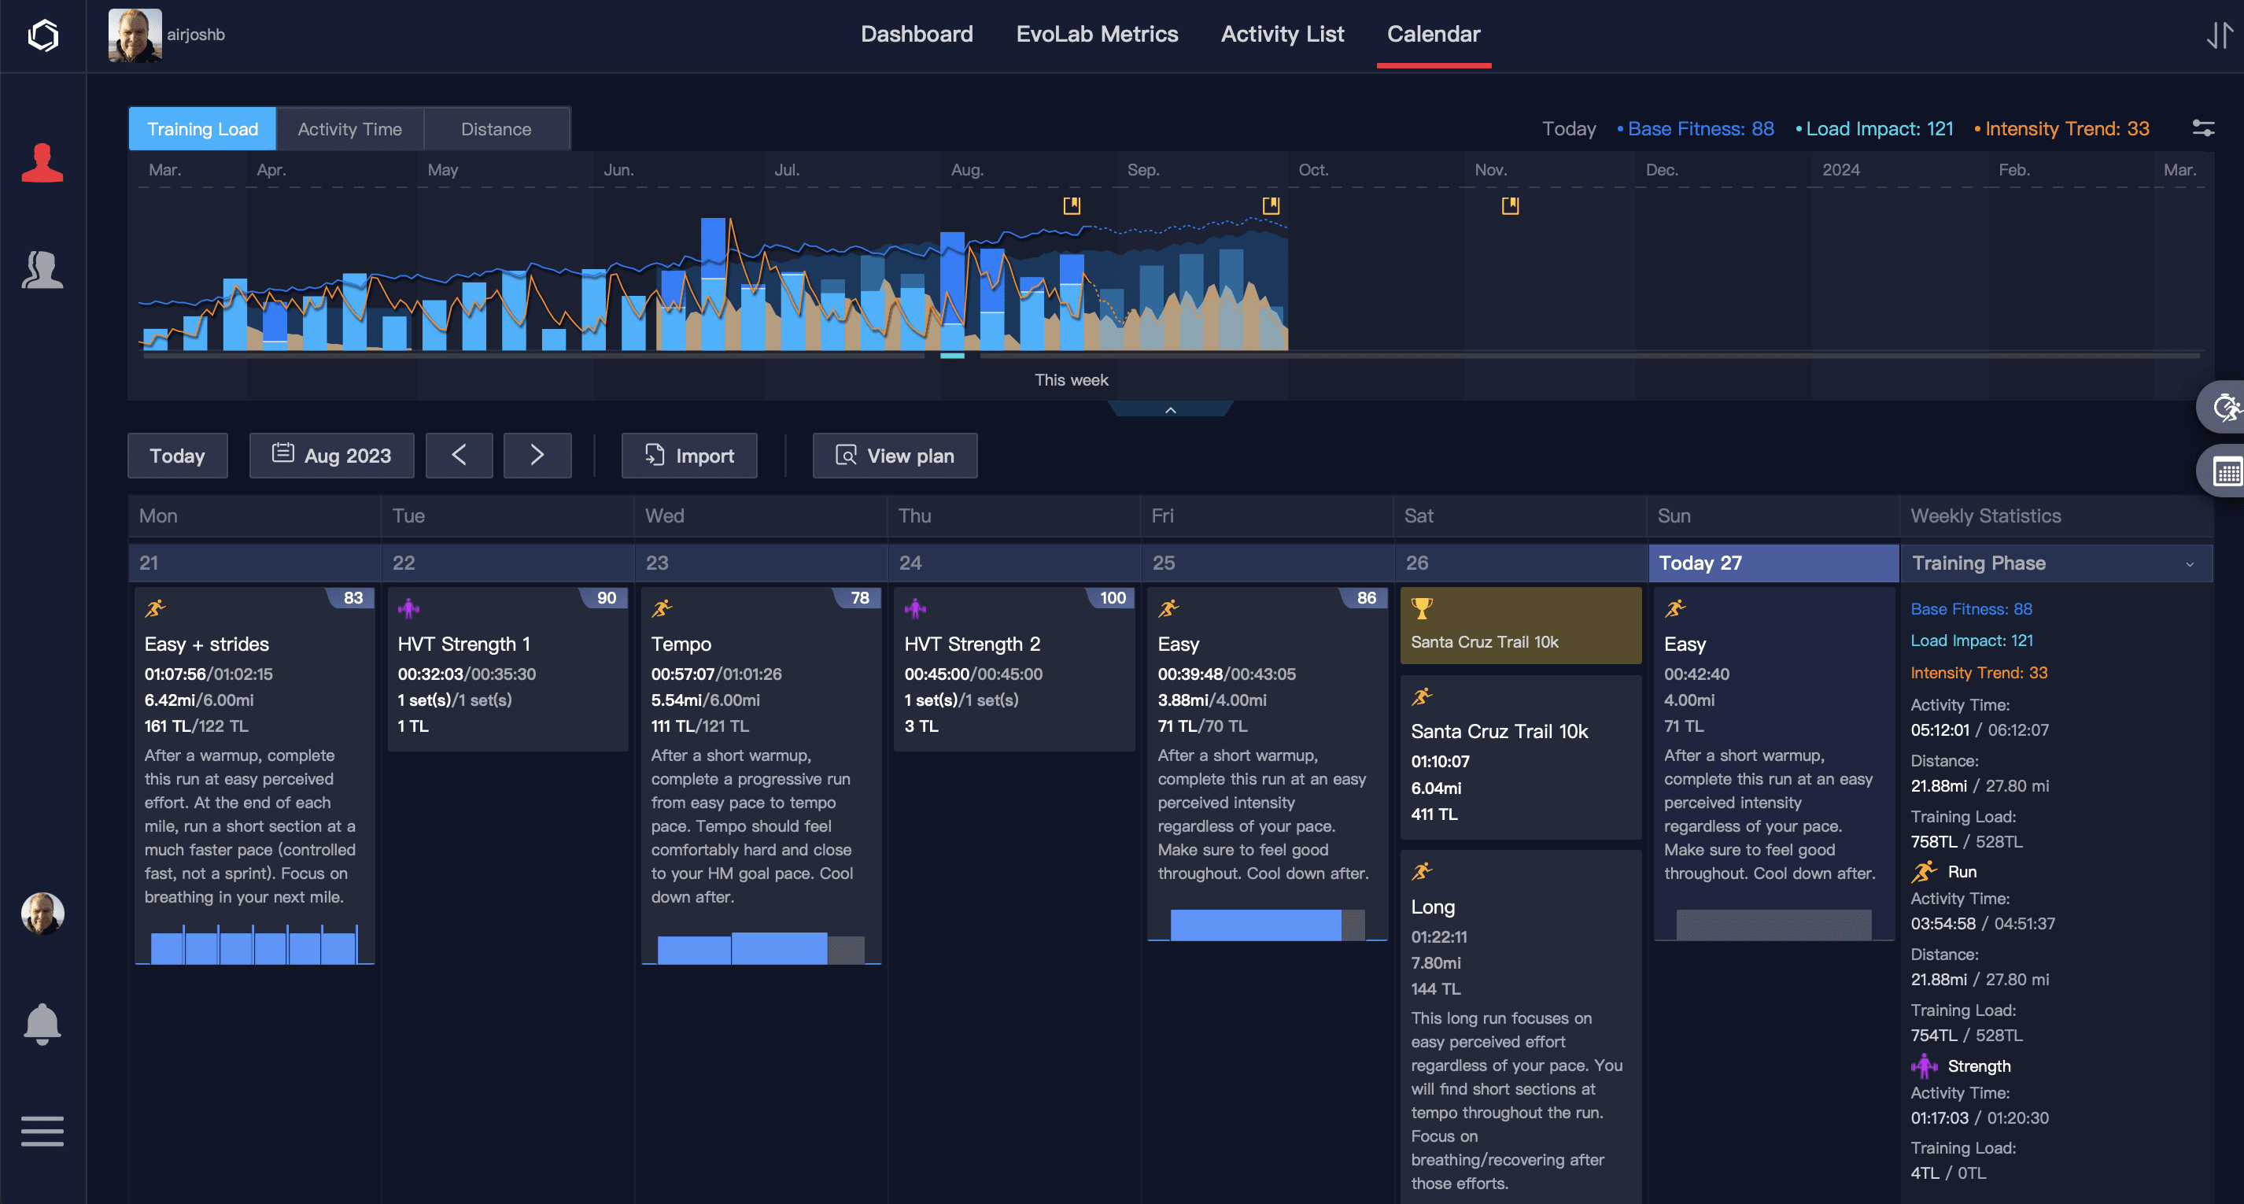Switch chart to Distance view

[x=496, y=129]
